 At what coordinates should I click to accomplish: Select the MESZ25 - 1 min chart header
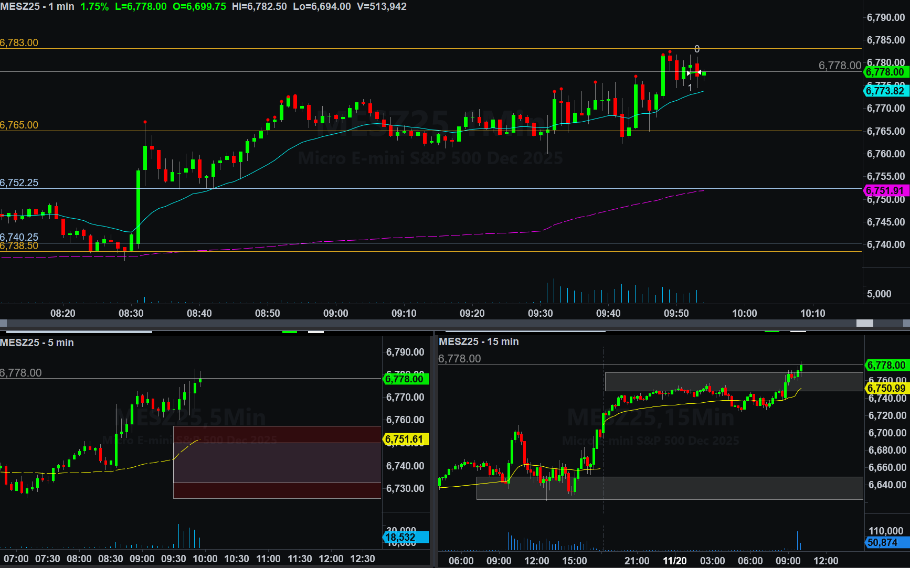pos(37,7)
